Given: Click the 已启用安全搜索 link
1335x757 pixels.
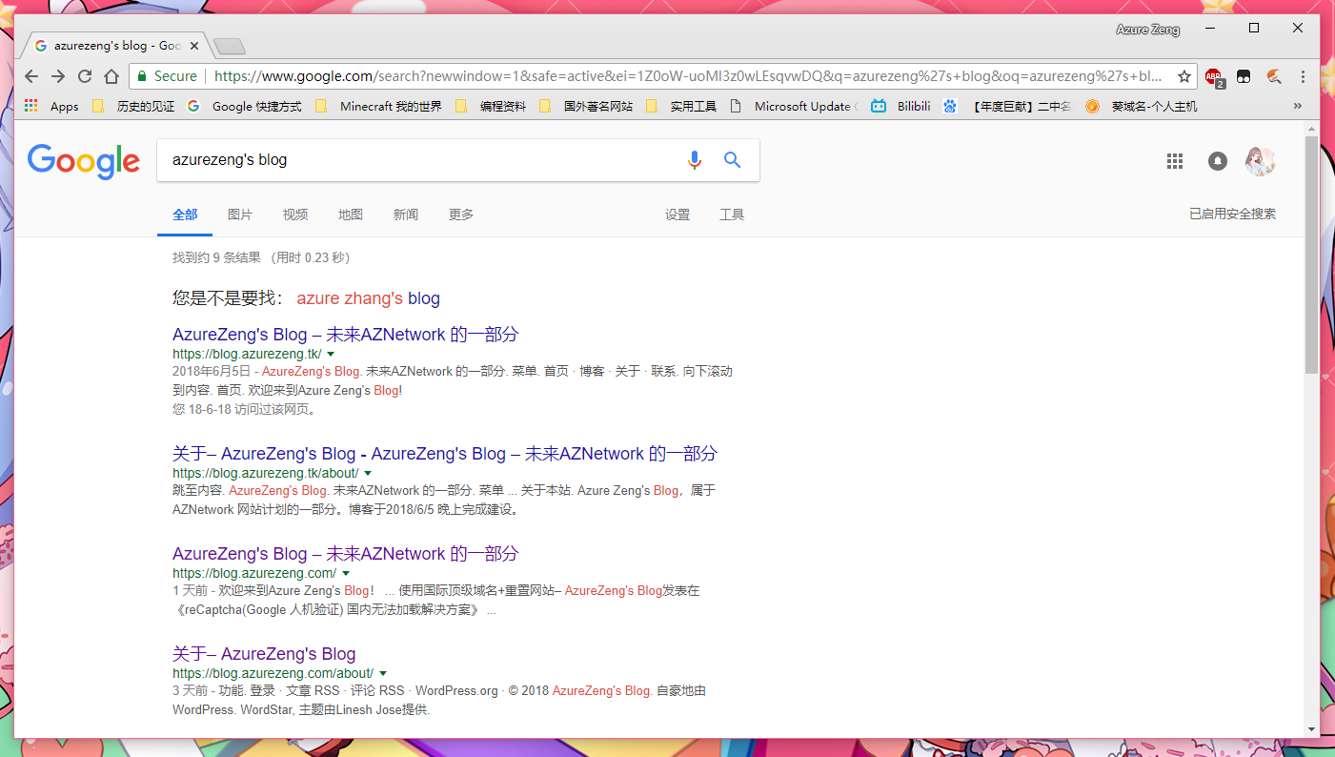Looking at the screenshot, I should pos(1232,215).
